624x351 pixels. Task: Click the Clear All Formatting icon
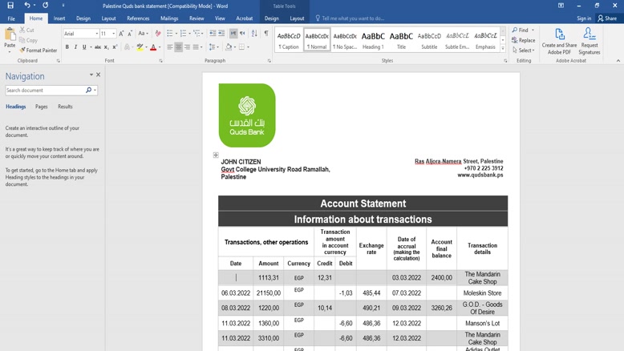point(158,34)
